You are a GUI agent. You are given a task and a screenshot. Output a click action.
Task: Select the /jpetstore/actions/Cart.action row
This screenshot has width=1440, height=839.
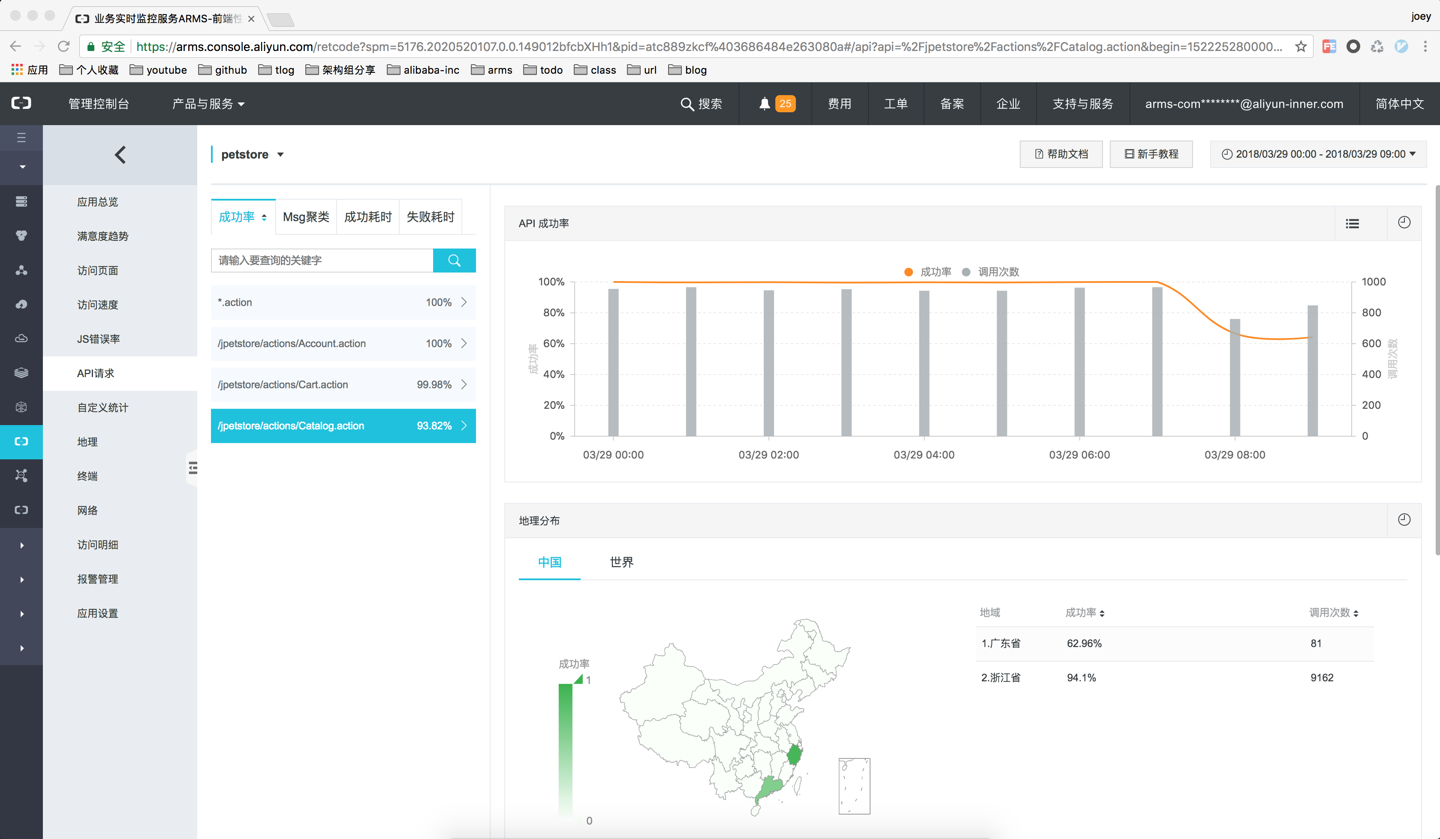point(343,384)
